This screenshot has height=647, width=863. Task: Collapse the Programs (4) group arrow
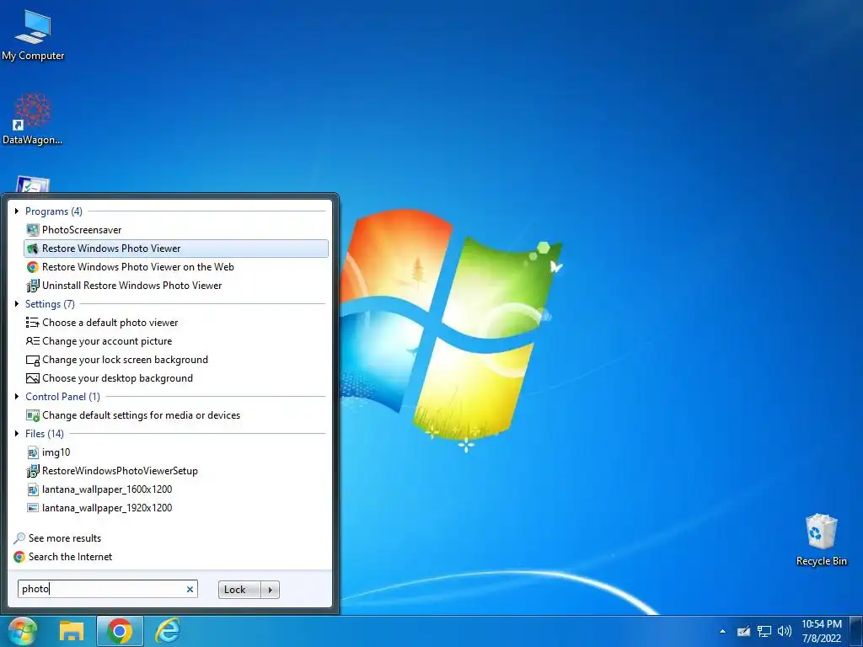(x=17, y=211)
